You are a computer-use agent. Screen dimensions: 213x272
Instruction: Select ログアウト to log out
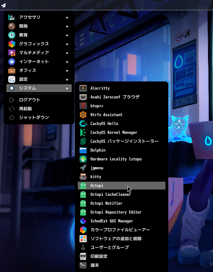pyautogui.click(x=39, y=100)
